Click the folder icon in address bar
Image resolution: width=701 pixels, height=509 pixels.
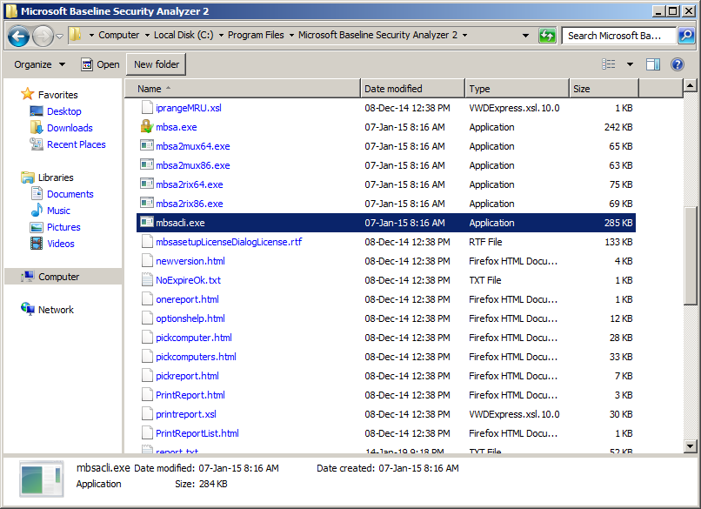pos(75,35)
